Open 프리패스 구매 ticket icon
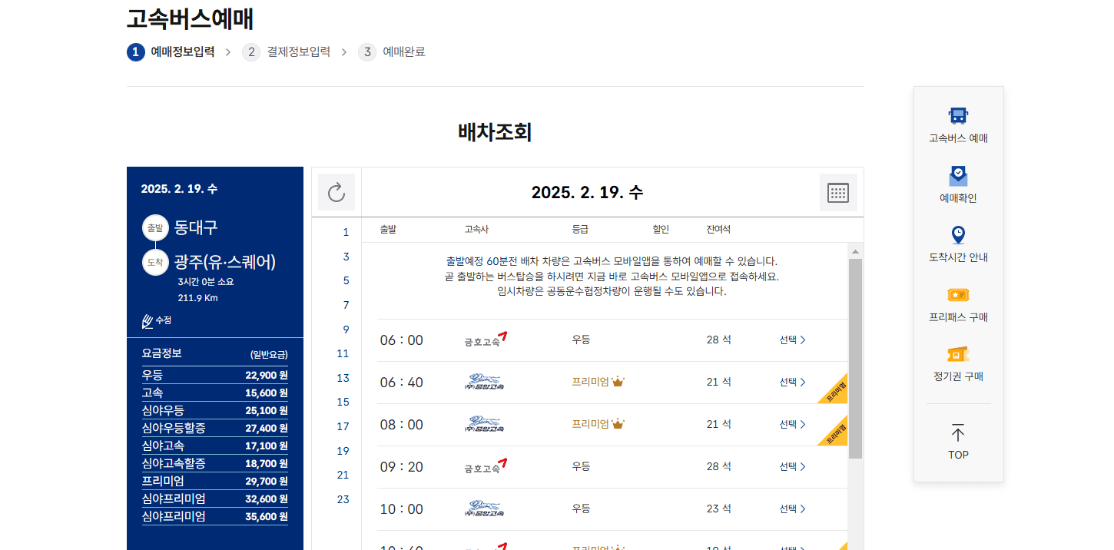This screenshot has width=1114, height=550. coord(958,295)
